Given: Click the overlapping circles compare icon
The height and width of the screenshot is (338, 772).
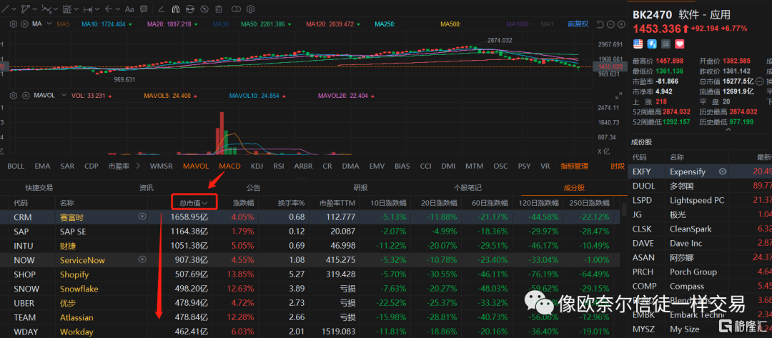Looking at the screenshot, I should pos(237,9).
